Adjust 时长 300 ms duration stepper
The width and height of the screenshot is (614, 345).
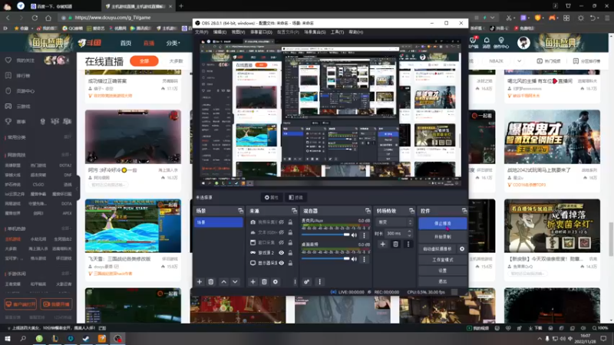coord(409,234)
